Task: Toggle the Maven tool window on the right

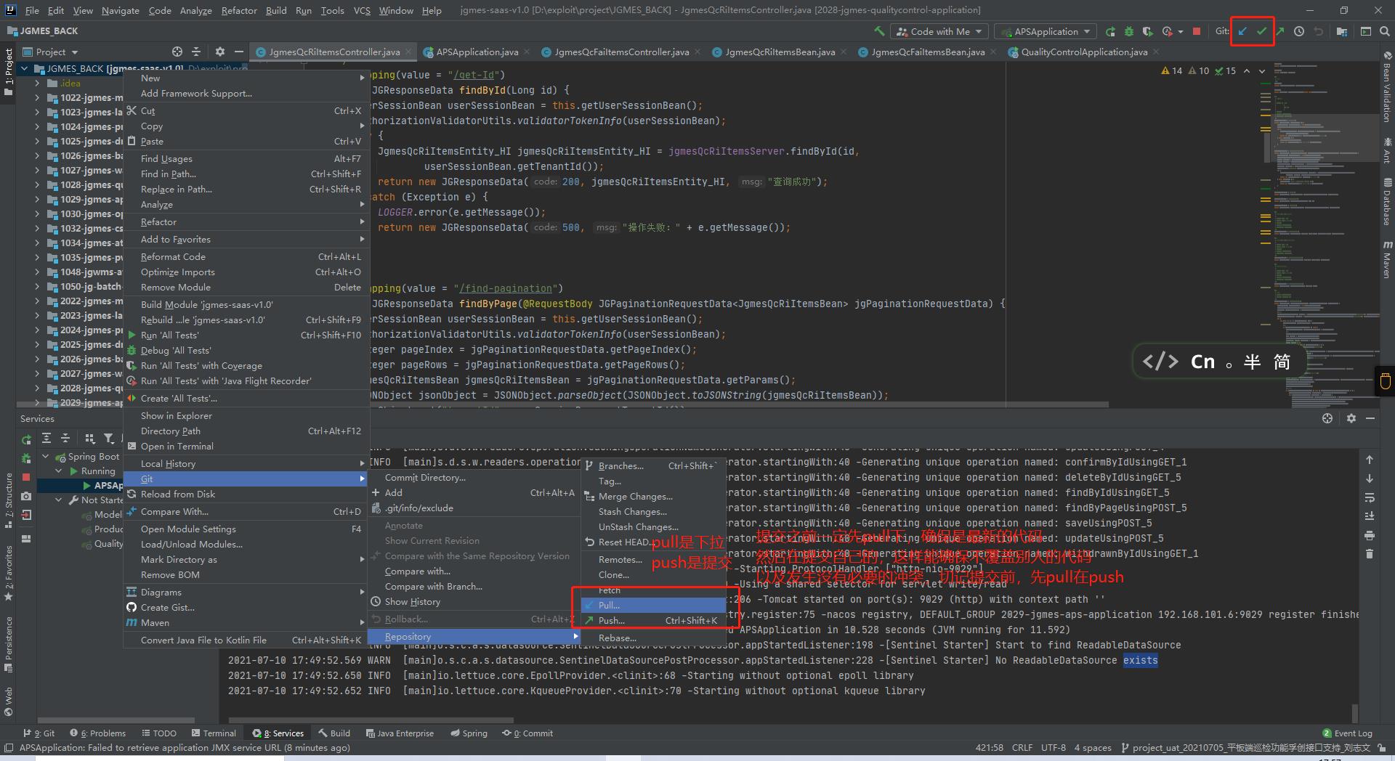Action: (1387, 259)
